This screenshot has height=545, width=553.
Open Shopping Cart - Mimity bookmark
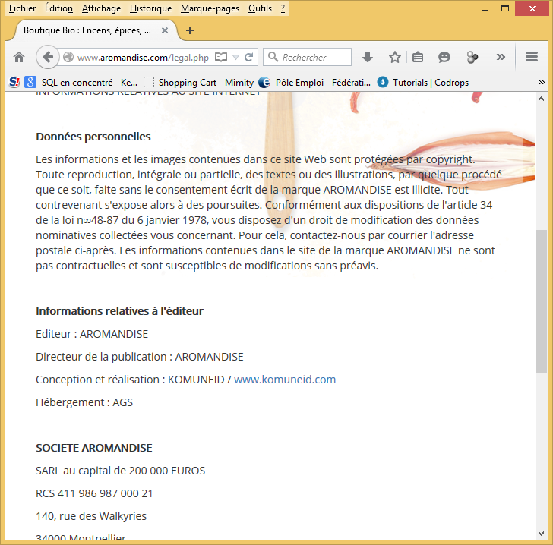tap(198, 83)
